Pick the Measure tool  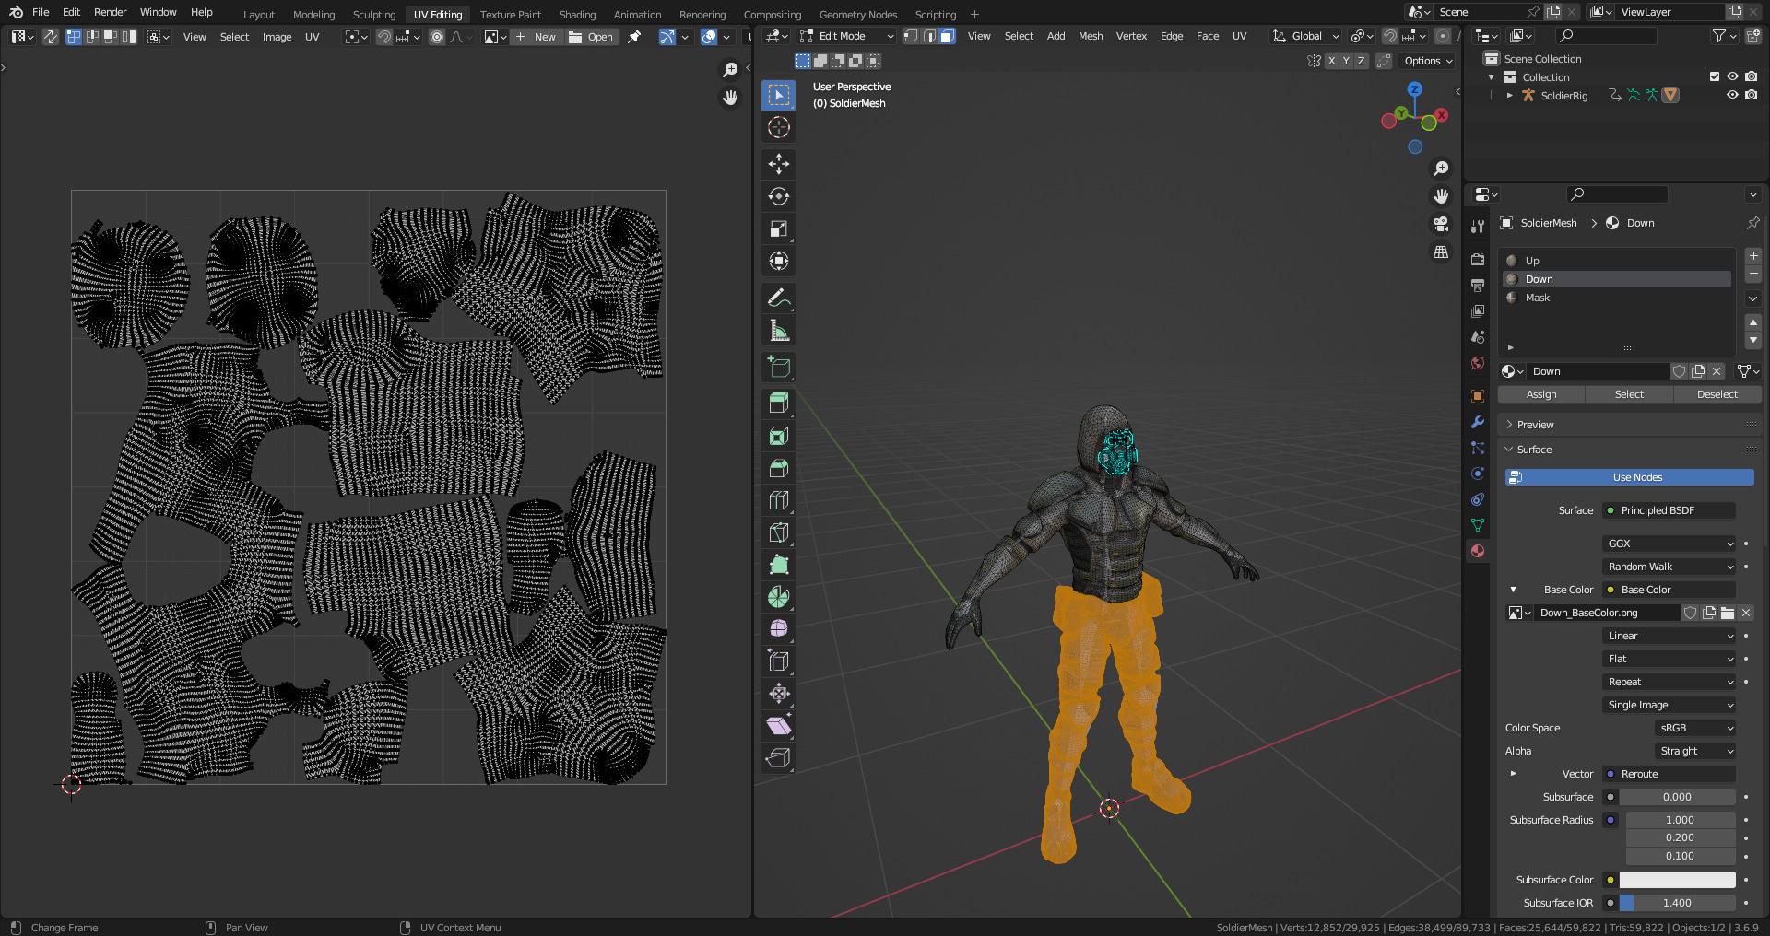click(779, 331)
